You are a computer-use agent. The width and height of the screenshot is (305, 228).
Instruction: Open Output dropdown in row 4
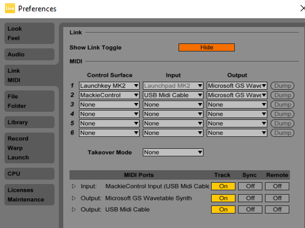point(237,114)
